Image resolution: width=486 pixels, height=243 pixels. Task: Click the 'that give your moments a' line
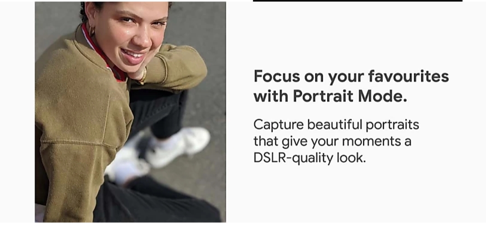point(332,141)
